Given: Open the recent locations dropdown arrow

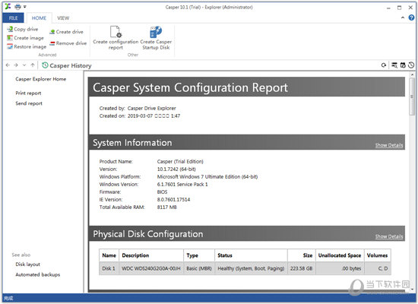Looking at the screenshot, I should coord(24,65).
